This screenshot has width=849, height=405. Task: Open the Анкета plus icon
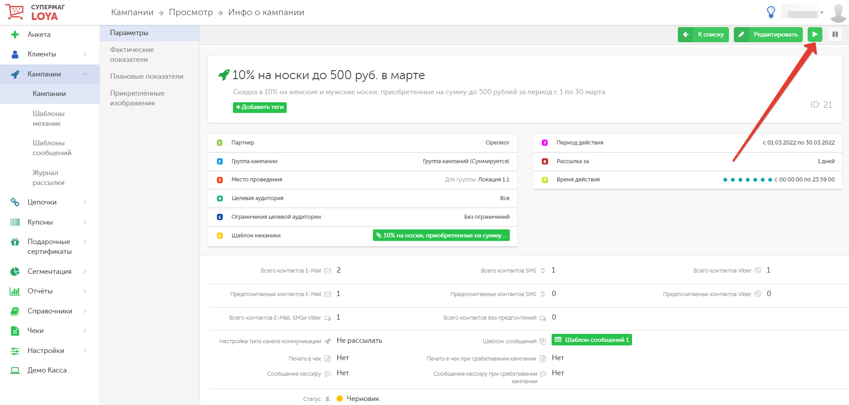pyautogui.click(x=15, y=35)
